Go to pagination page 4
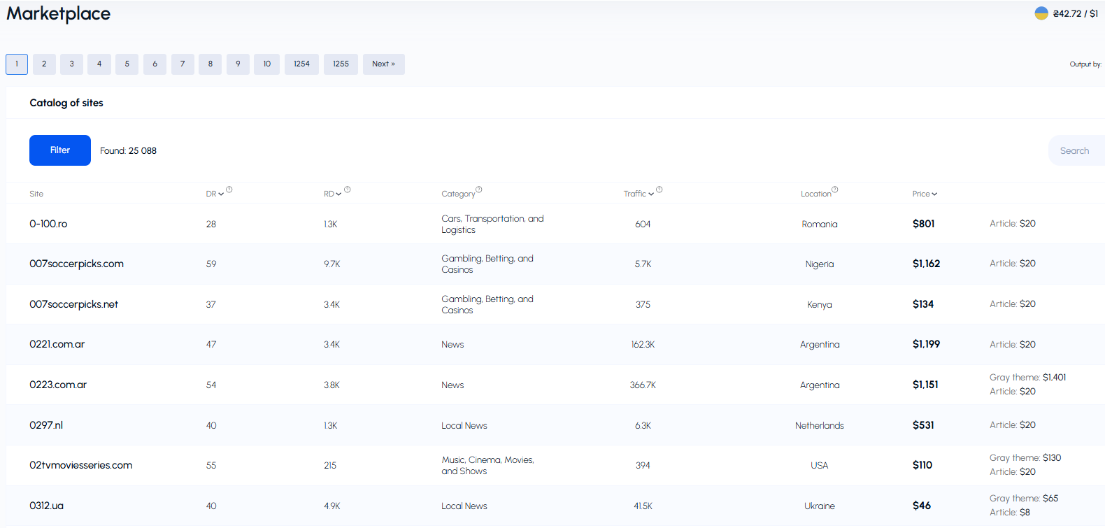The image size is (1105, 528). 99,64
